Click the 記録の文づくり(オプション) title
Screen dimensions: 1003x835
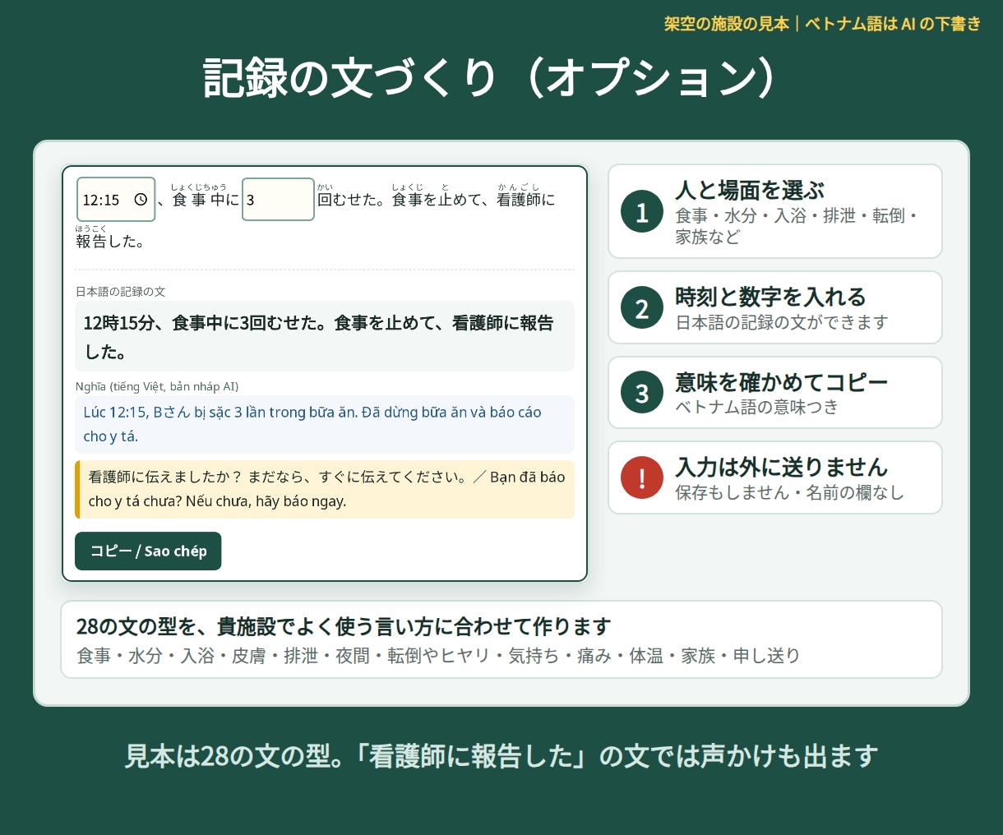coord(490,78)
